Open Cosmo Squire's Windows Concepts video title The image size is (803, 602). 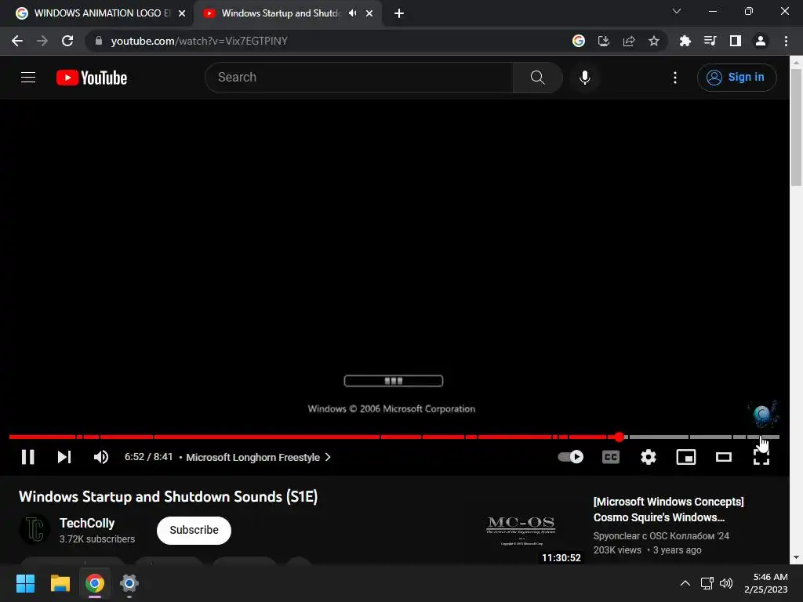coord(668,510)
